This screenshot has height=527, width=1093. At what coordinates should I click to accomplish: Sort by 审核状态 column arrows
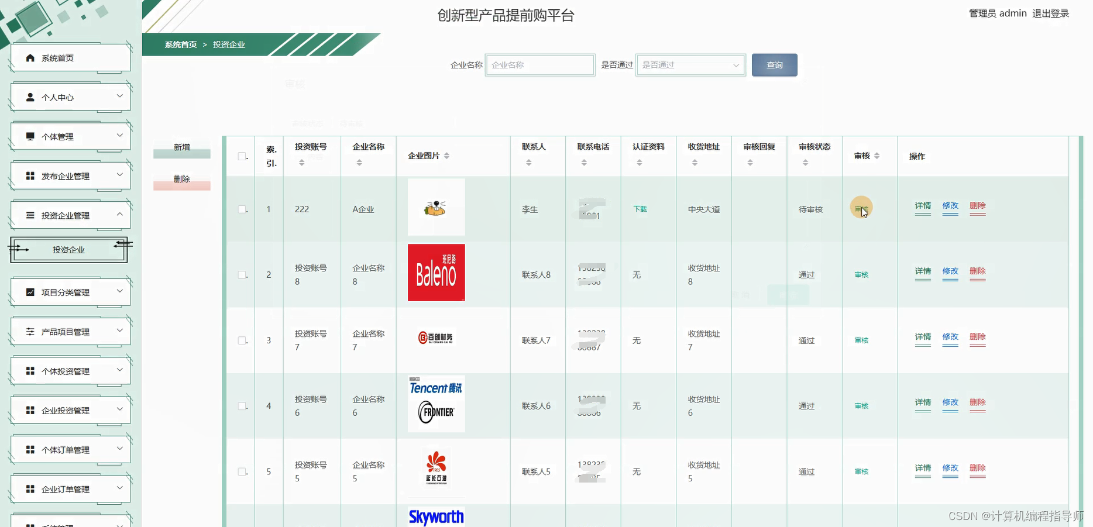[806, 163]
